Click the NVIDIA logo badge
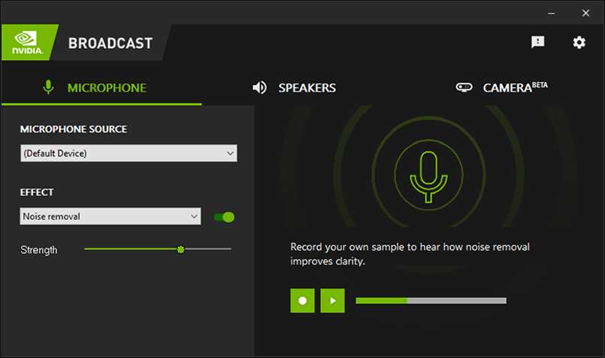The width and height of the screenshot is (605, 358). point(29,42)
